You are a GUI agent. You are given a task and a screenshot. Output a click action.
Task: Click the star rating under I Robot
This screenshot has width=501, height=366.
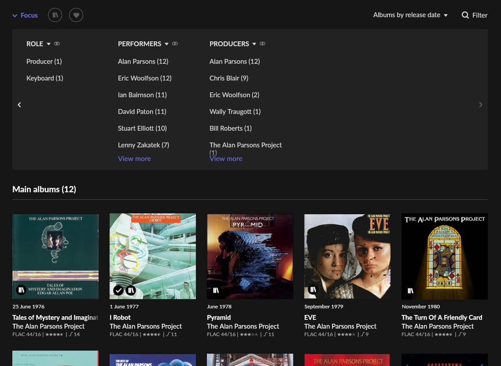click(151, 334)
